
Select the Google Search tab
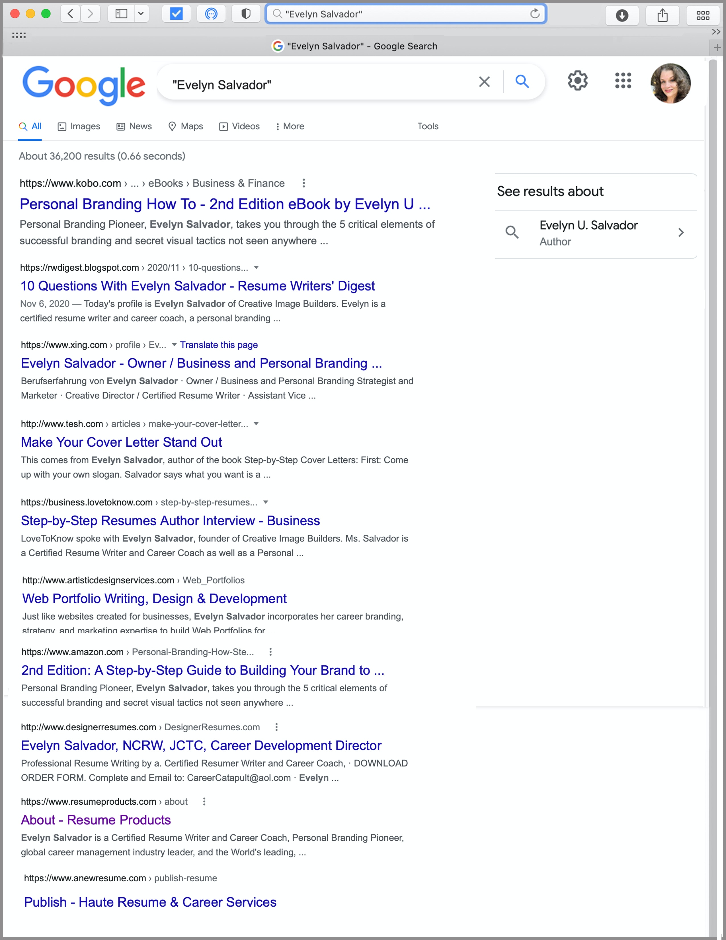355,46
